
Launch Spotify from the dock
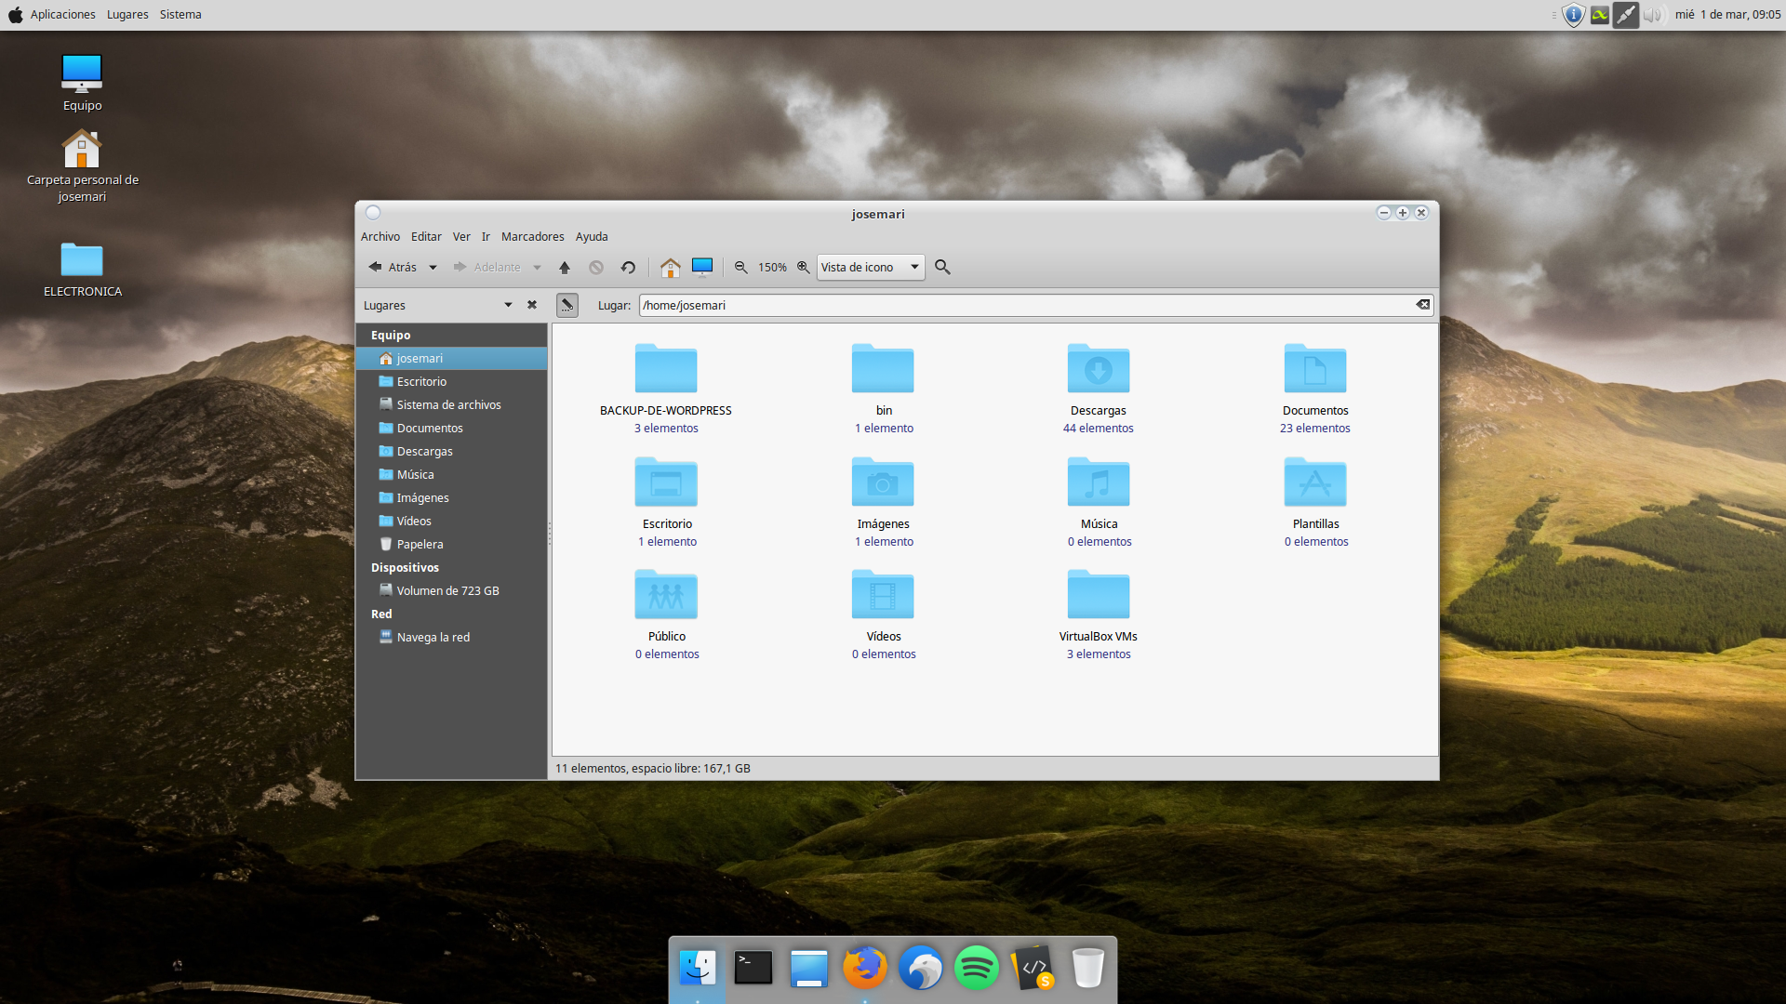tap(976, 969)
